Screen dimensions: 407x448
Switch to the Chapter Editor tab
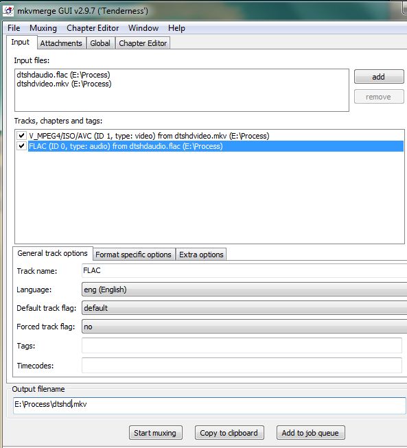point(143,43)
